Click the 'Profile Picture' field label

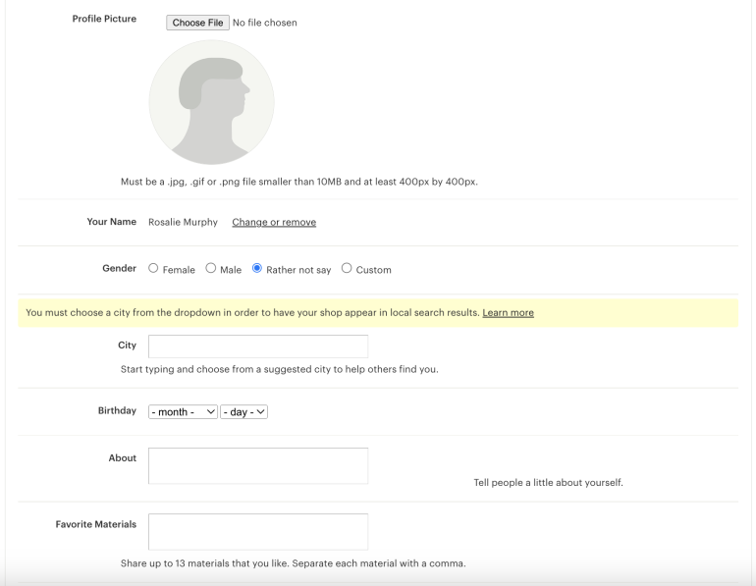(x=104, y=19)
